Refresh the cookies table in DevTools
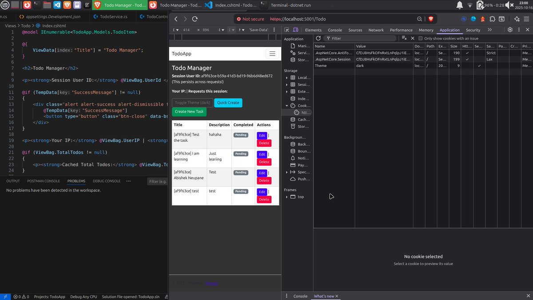Screen dimensions: 533x300 point(318,38)
